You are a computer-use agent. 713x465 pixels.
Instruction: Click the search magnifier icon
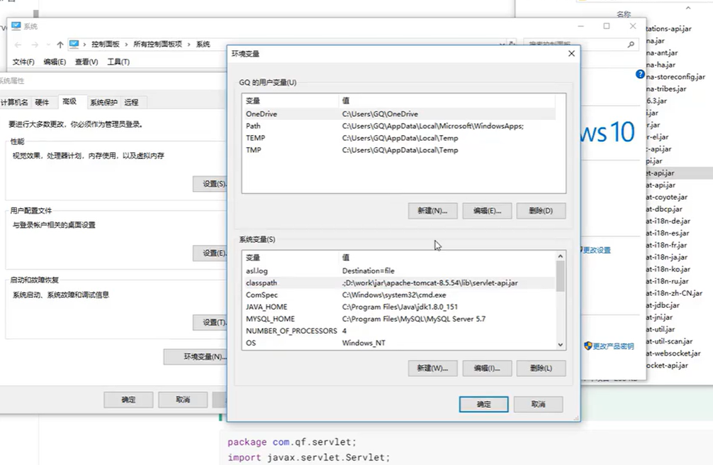pyautogui.click(x=631, y=45)
